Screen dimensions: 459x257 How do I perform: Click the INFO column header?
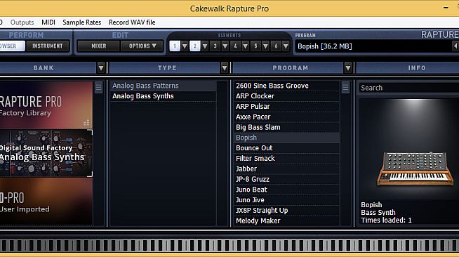[417, 68]
